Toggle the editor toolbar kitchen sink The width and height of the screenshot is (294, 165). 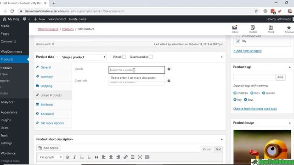[x=147, y=157]
